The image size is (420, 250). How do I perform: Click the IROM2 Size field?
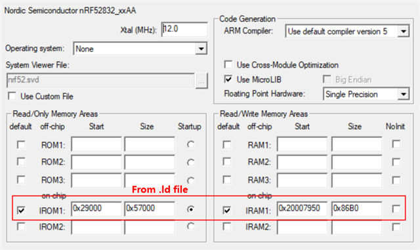[150, 228]
